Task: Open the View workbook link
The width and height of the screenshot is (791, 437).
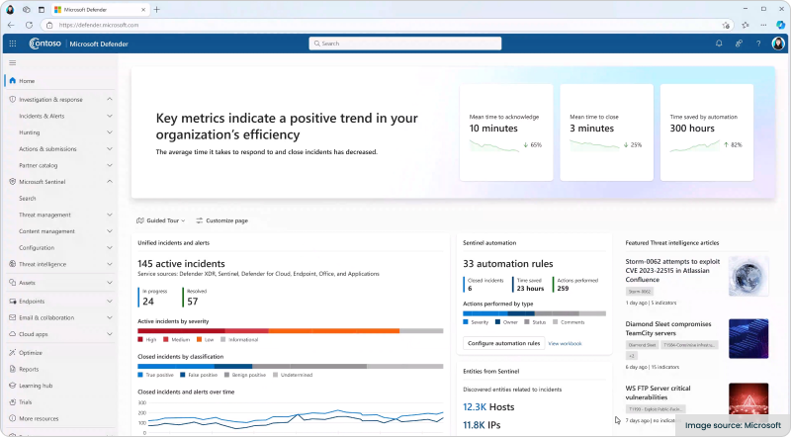Action: pyautogui.click(x=565, y=344)
